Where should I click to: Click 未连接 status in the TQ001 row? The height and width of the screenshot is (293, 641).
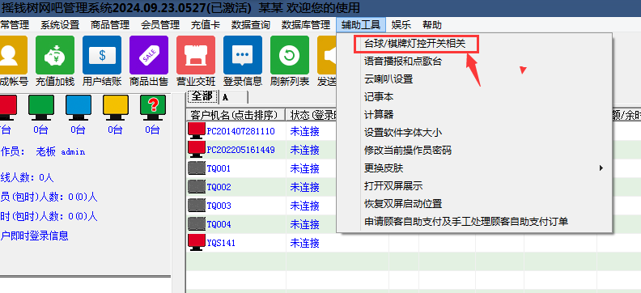pyautogui.click(x=304, y=168)
